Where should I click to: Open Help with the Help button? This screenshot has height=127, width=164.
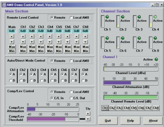130,121
